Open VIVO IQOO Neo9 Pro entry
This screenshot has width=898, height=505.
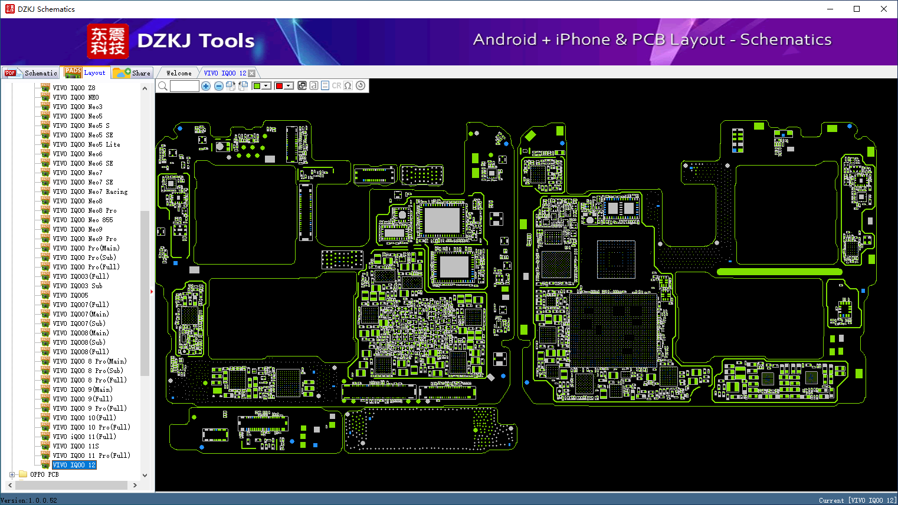coord(84,239)
